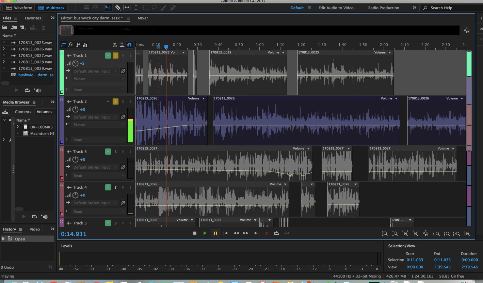Mute Track 5
Image resolution: width=483 pixels, height=283 pixels.
pyautogui.click(x=108, y=223)
